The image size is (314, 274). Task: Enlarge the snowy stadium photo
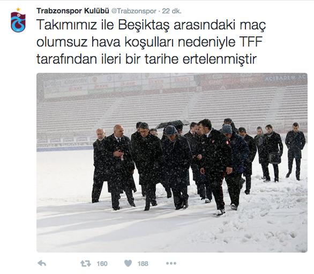pyautogui.click(x=172, y=162)
